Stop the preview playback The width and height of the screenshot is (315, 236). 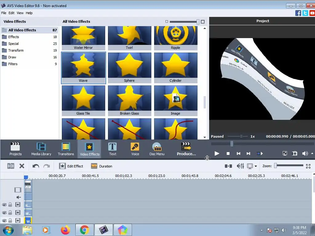coord(228,154)
